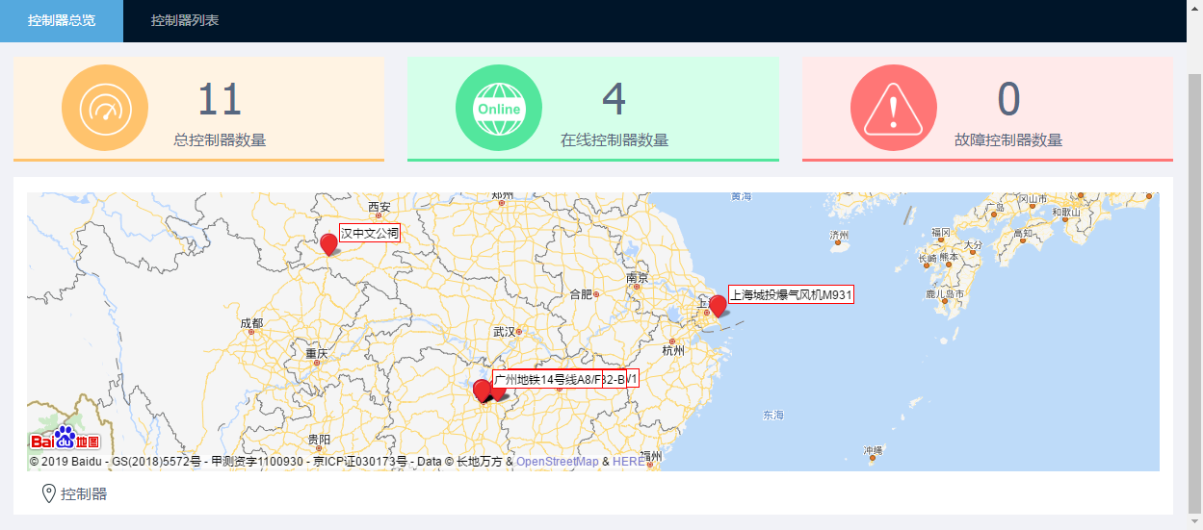Click the Baidu map logo

[x=65, y=440]
